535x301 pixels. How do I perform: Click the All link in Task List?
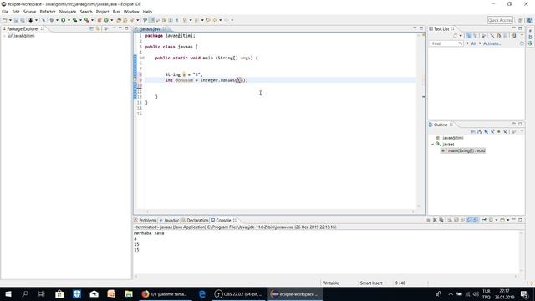474,43
